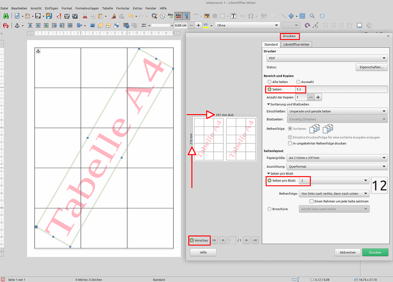Toggle 'In umgekehrter Reihenfolge drucken' checkbox
393x282 pixels.
(290, 143)
